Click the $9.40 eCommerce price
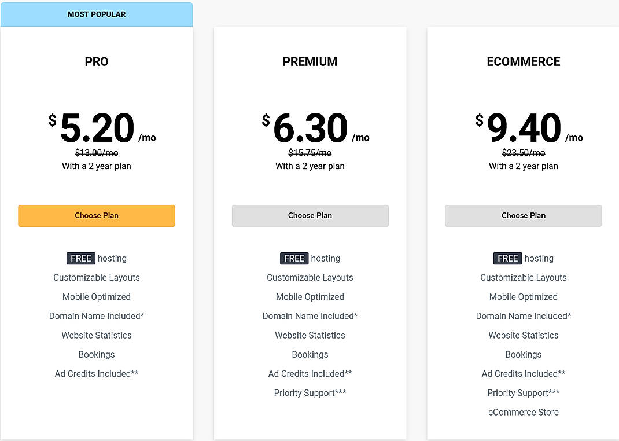 [523, 127]
